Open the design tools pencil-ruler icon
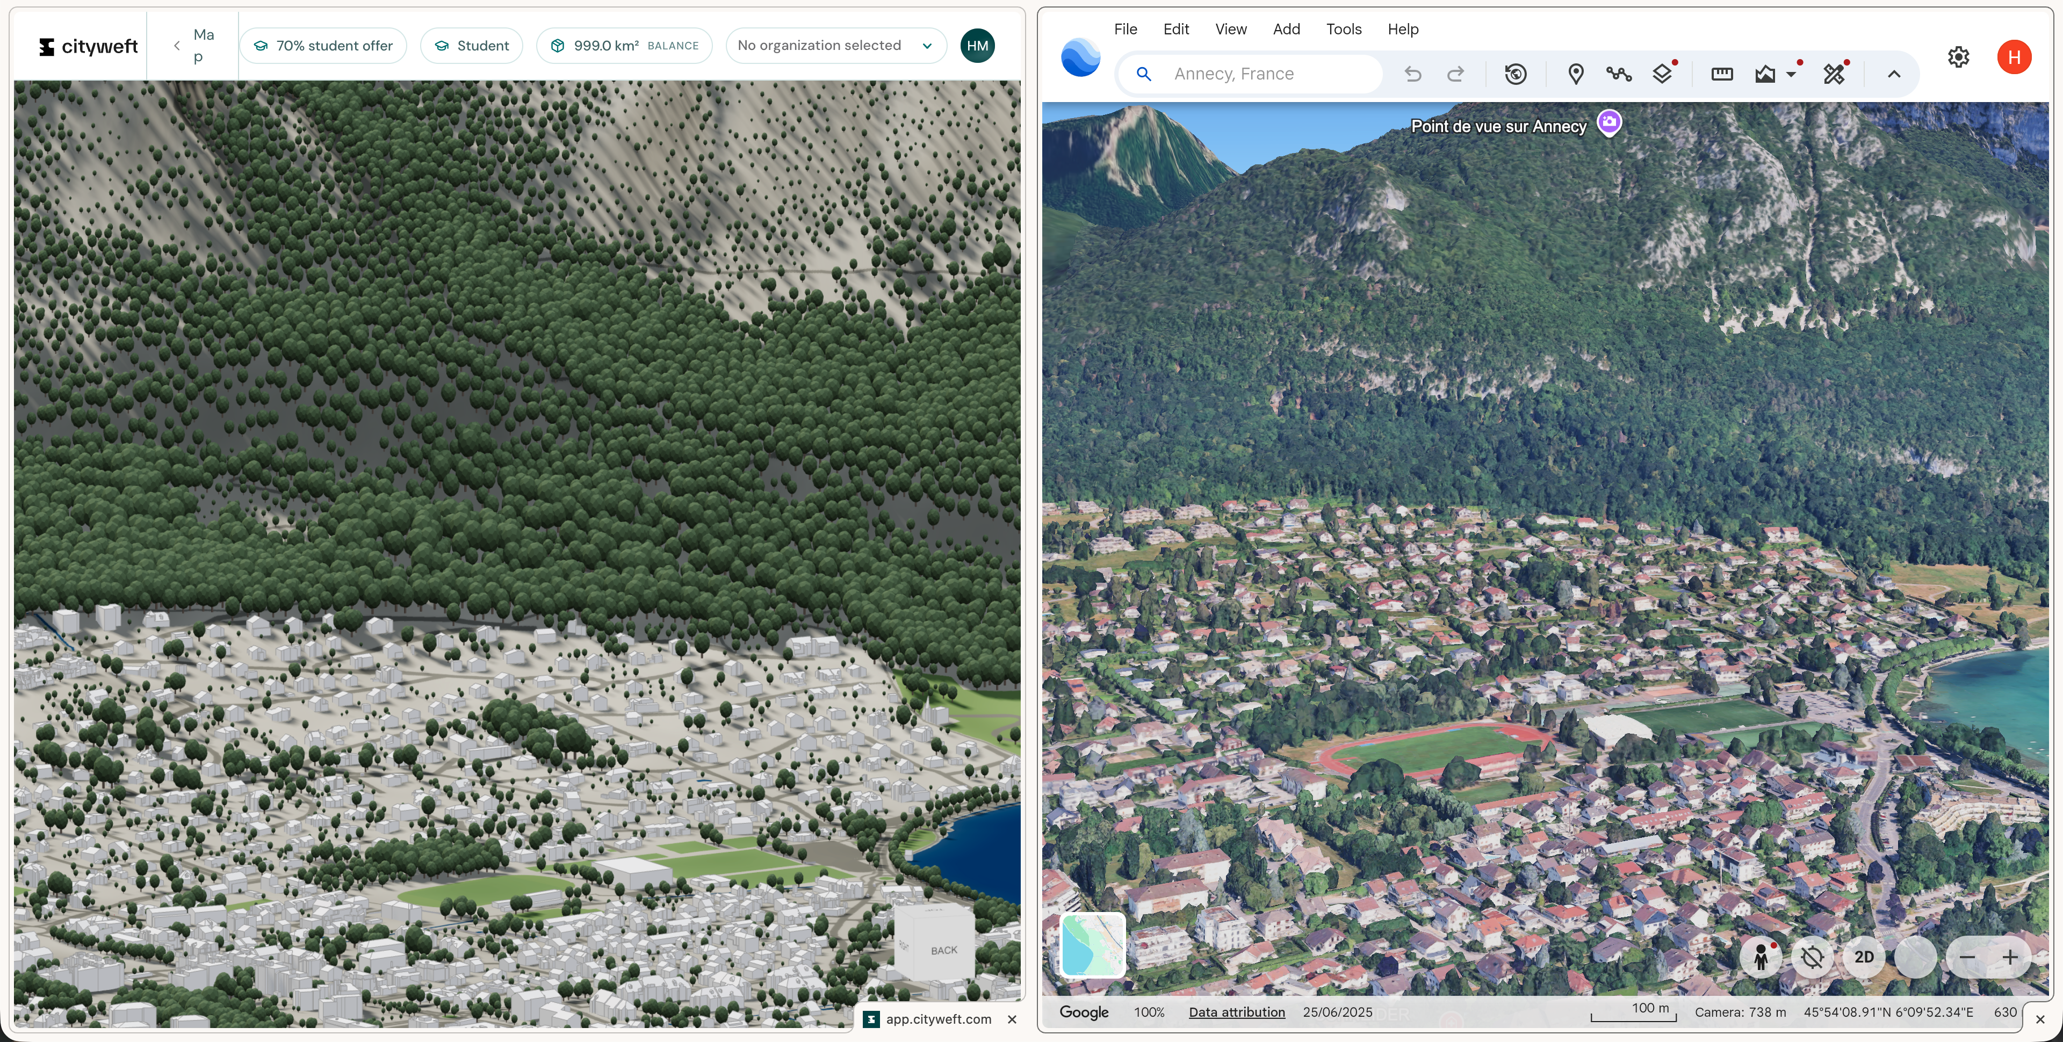Image resolution: width=2063 pixels, height=1042 pixels. click(1835, 74)
